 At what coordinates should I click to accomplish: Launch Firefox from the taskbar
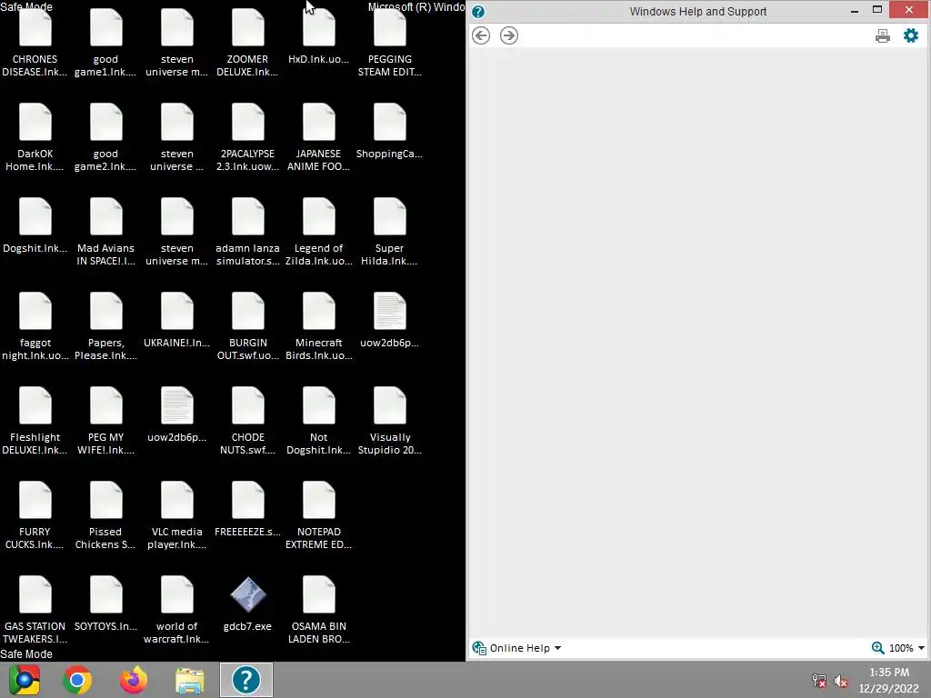[x=134, y=680]
